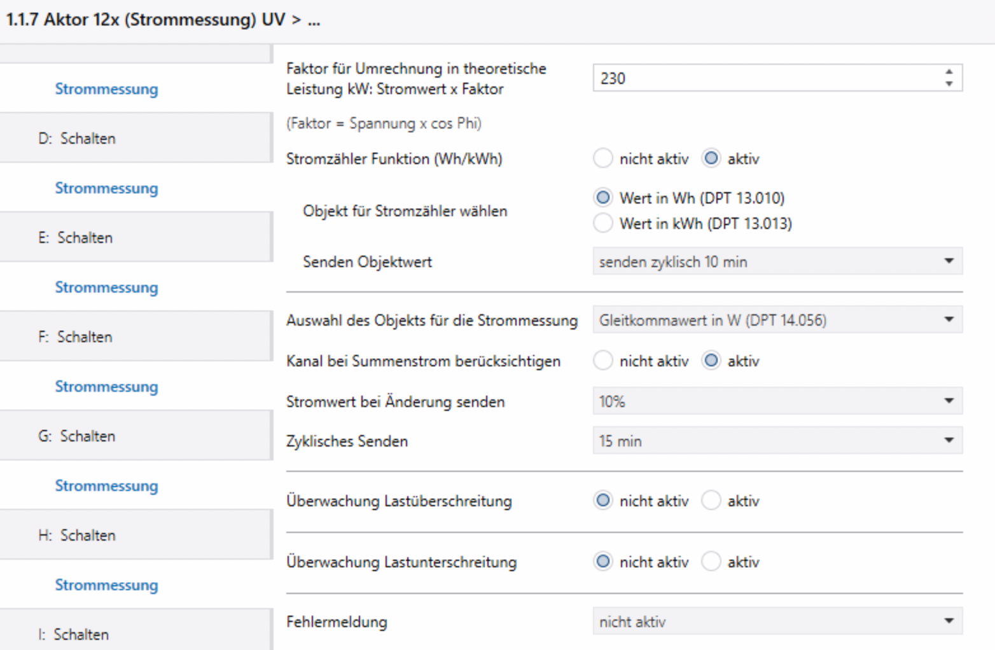Select Wert in Wh (DPT 13.010)
Screen dimensions: 995x650
(x=602, y=198)
